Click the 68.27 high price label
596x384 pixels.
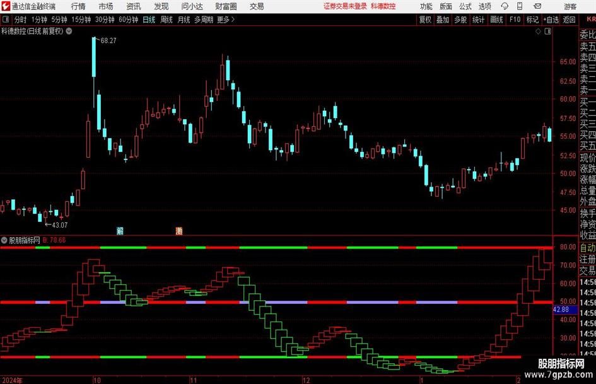point(108,40)
